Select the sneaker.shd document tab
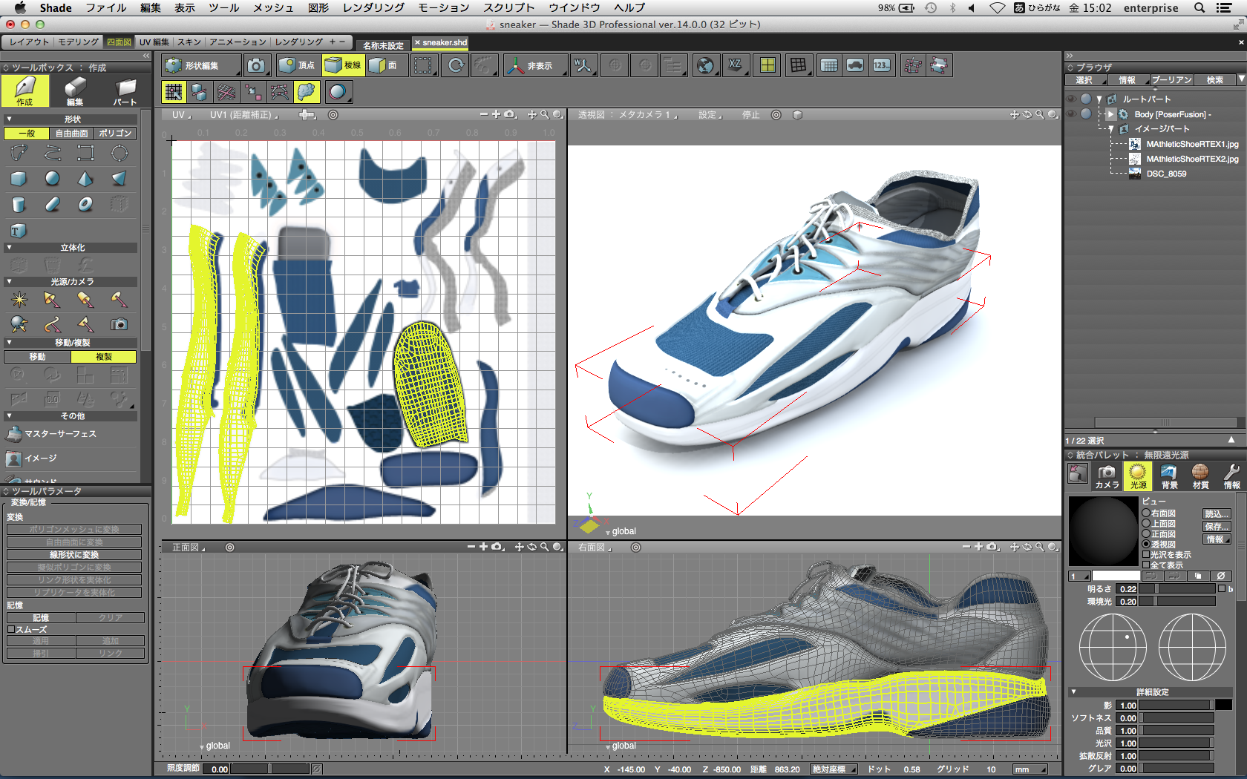 pyautogui.click(x=441, y=43)
